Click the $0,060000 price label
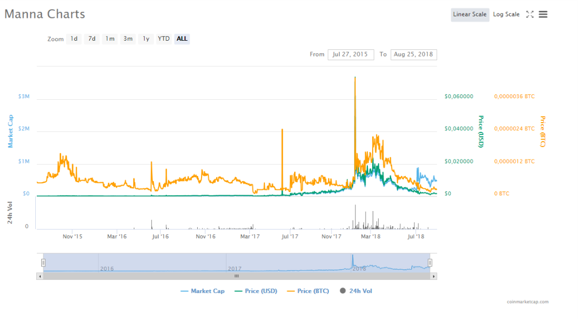578x319 pixels. [459, 97]
